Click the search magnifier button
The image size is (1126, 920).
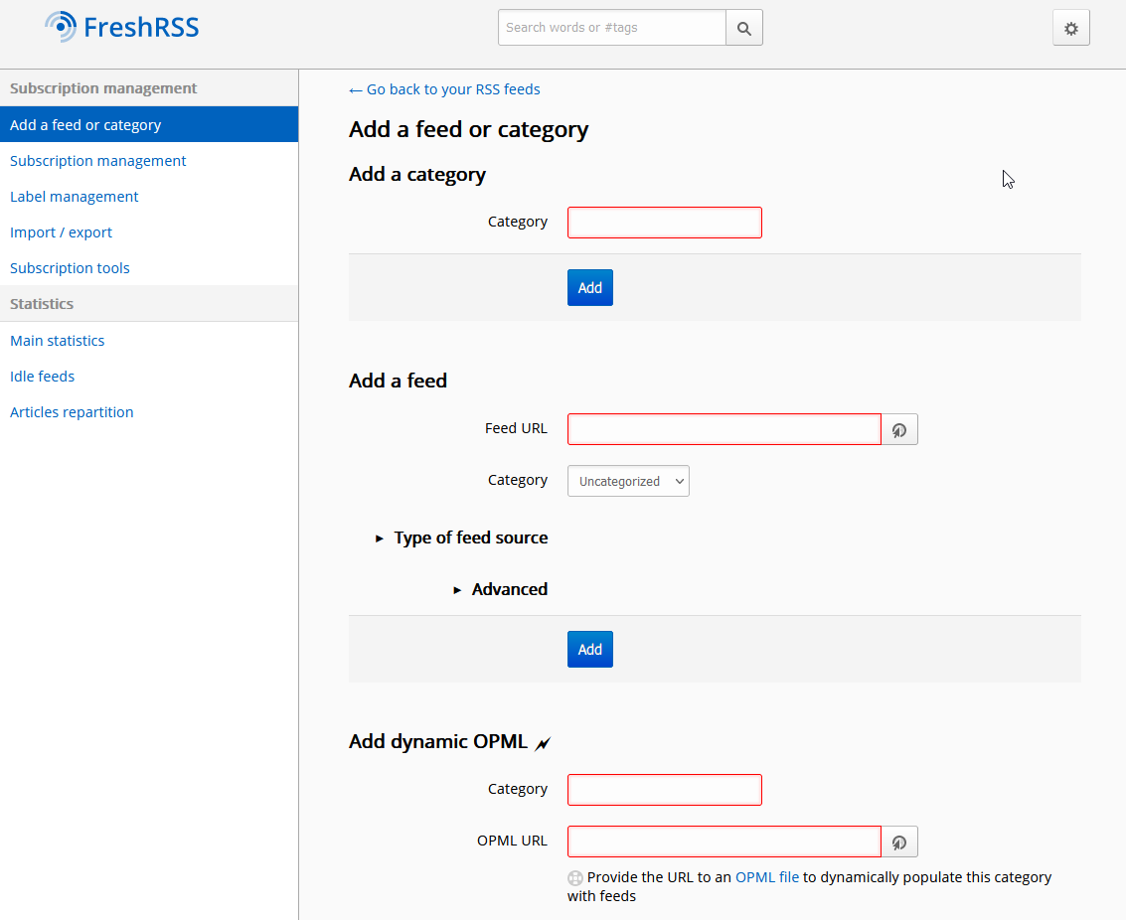744,28
